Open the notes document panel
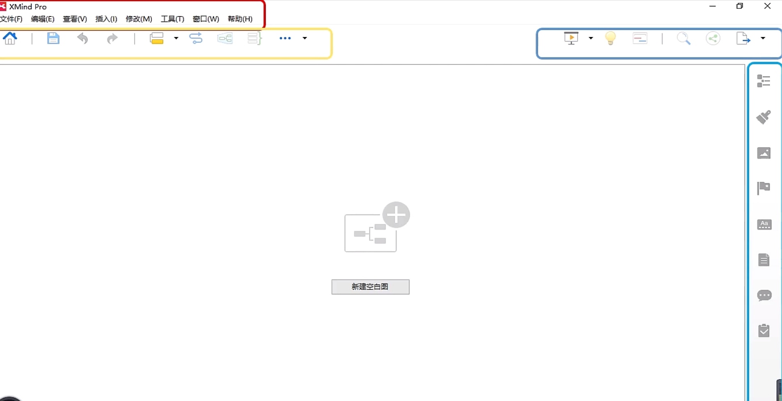Viewport: 782px width, 401px height. [764, 260]
